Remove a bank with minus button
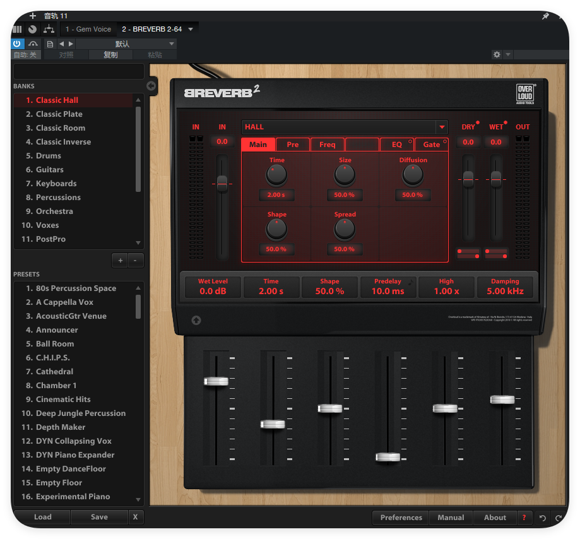Image resolution: width=580 pixels, height=539 pixels. 136,261
